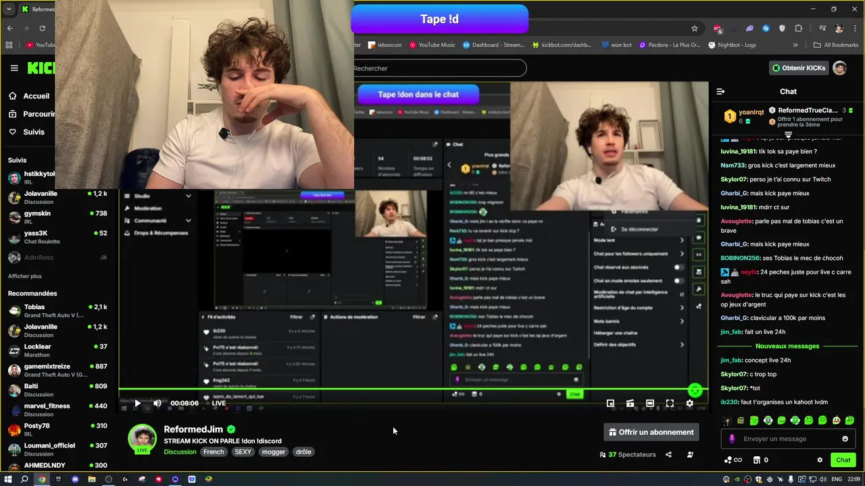The height and width of the screenshot is (486, 865).
Task: Send message with green Chat button
Action: coord(843,460)
